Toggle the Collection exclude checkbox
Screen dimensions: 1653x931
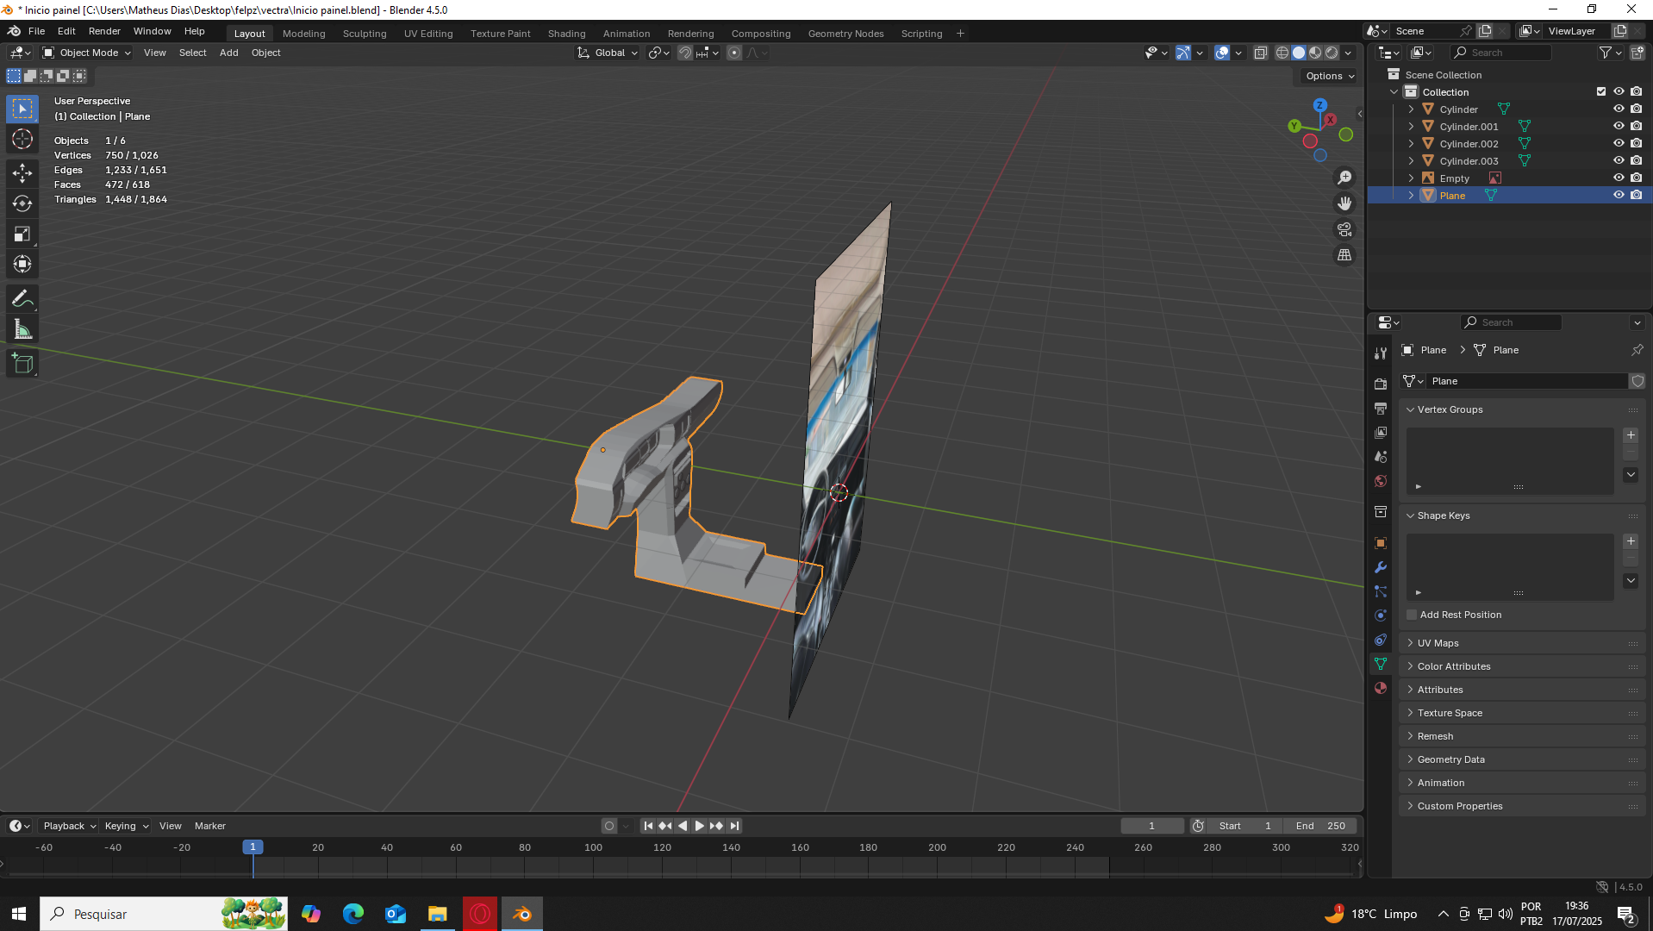coord(1601,92)
